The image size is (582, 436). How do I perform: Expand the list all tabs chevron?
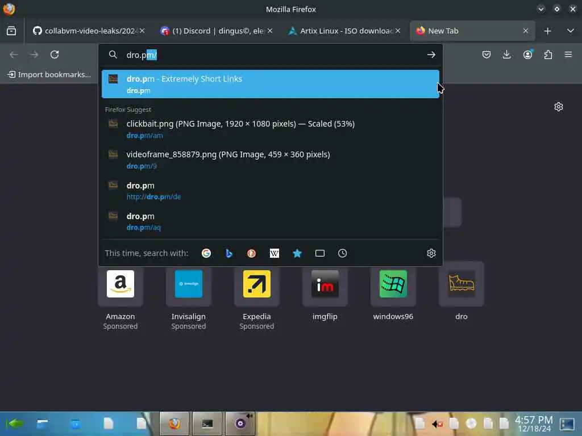coord(571,31)
